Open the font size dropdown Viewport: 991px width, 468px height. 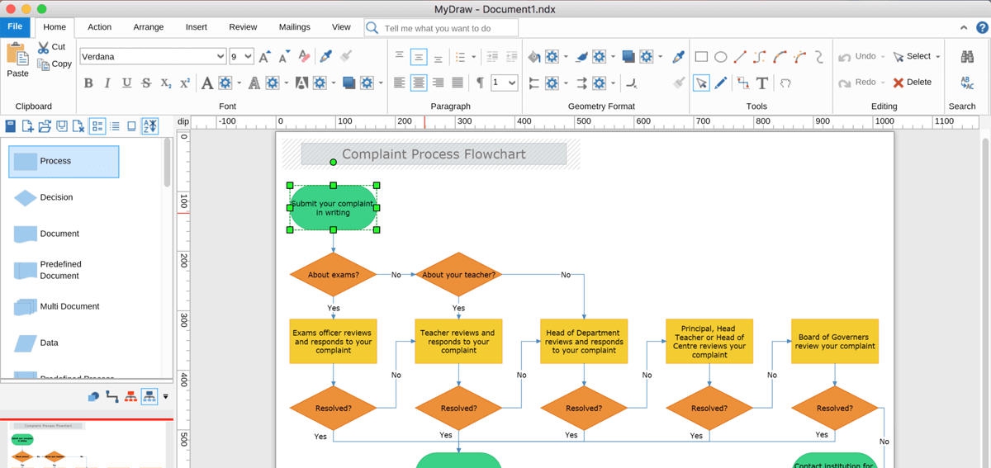pyautogui.click(x=248, y=57)
